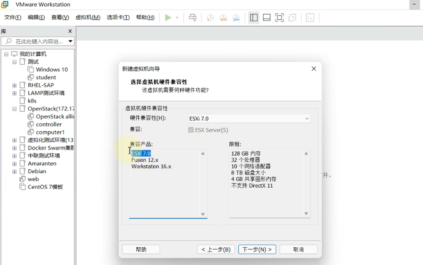423x265 pixels.
Task: Revert to snapshot using the toolbar icon
Action: (223, 18)
